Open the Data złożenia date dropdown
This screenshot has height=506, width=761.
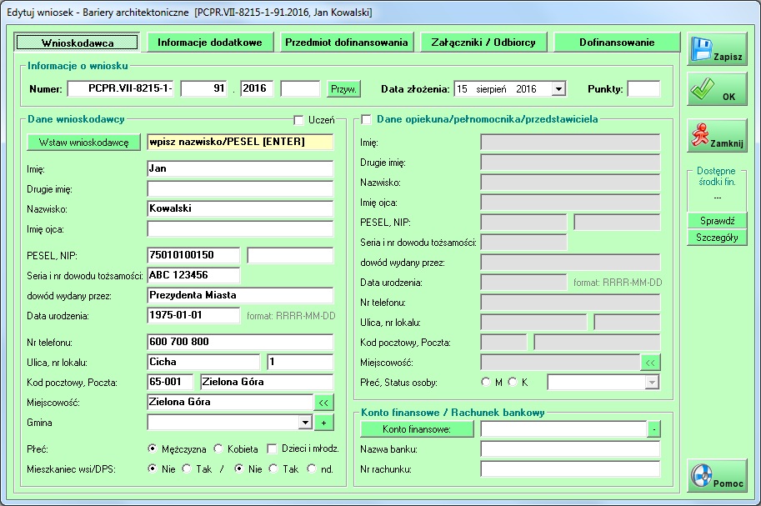click(x=558, y=89)
